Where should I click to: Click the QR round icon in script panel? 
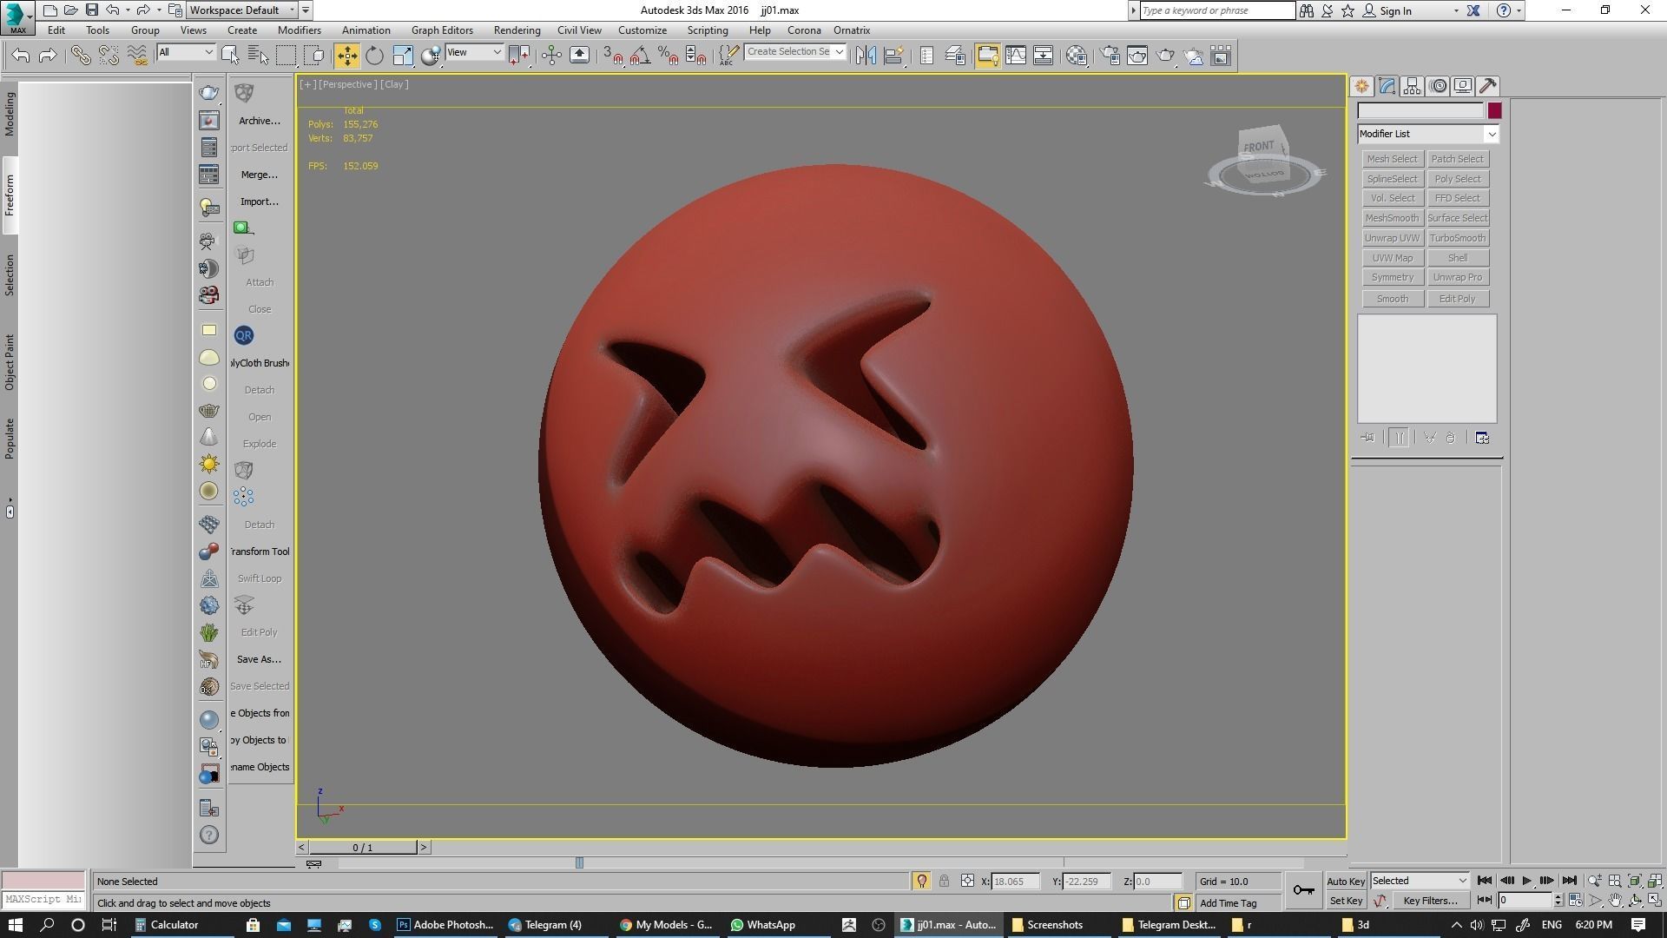click(x=244, y=335)
